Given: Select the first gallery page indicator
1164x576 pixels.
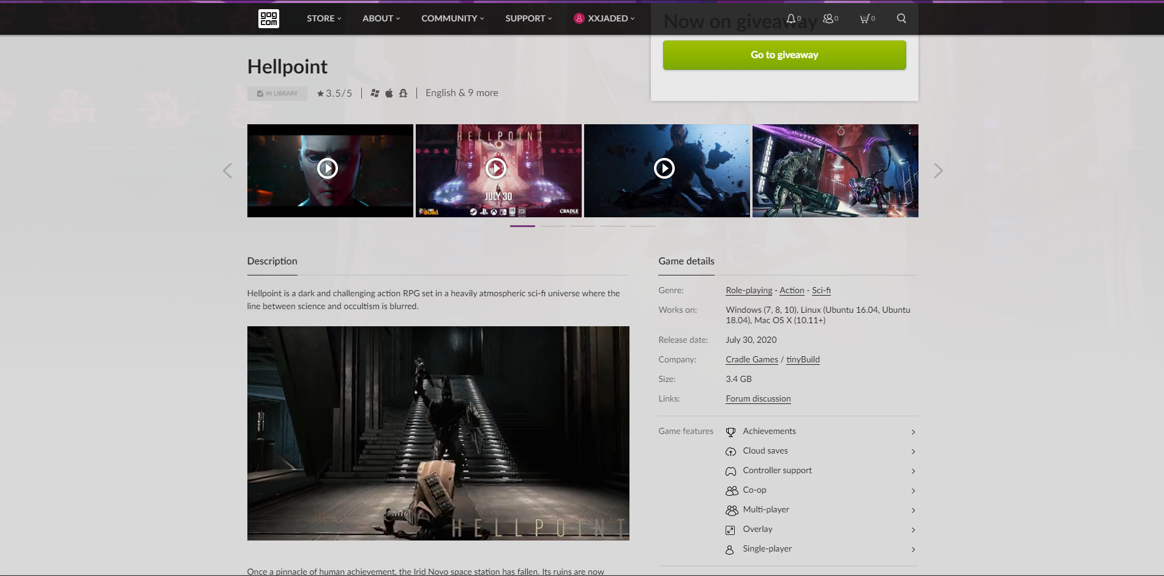Looking at the screenshot, I should click(522, 226).
